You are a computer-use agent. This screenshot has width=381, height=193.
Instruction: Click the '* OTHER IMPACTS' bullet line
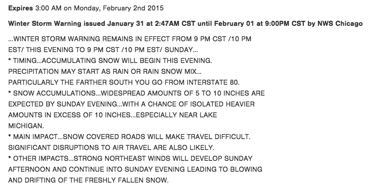[x=130, y=159]
